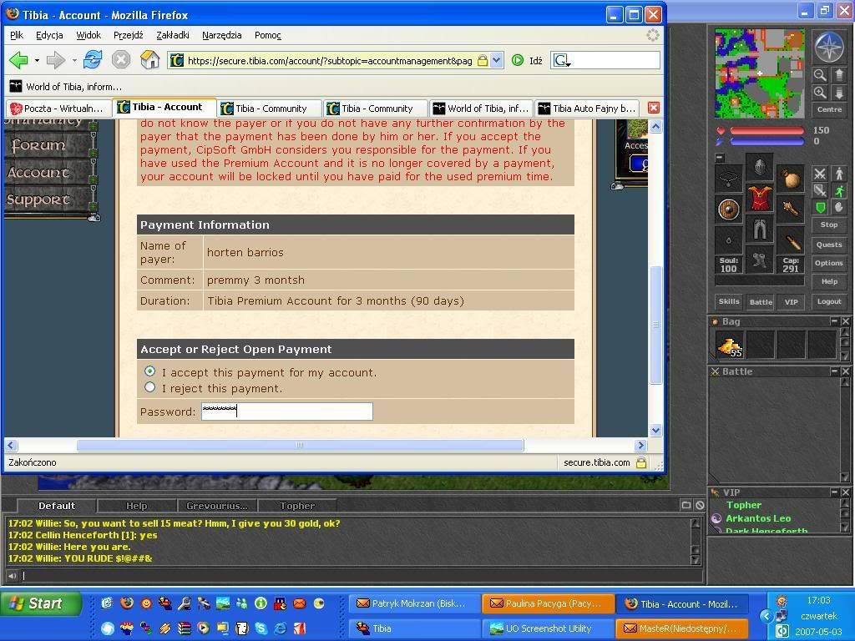This screenshot has height=641, width=855.
Task: Move the minimap one floor up
Action: [x=838, y=75]
